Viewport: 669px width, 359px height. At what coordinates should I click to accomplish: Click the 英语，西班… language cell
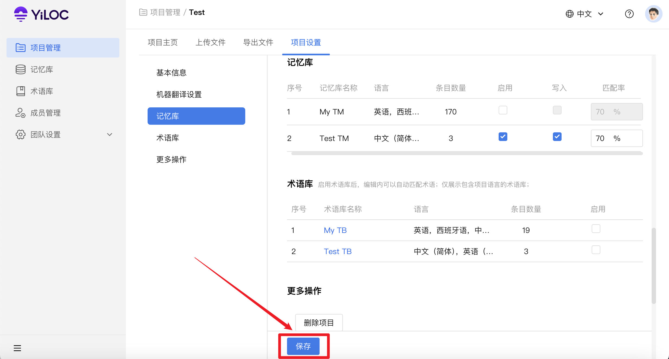click(x=396, y=112)
